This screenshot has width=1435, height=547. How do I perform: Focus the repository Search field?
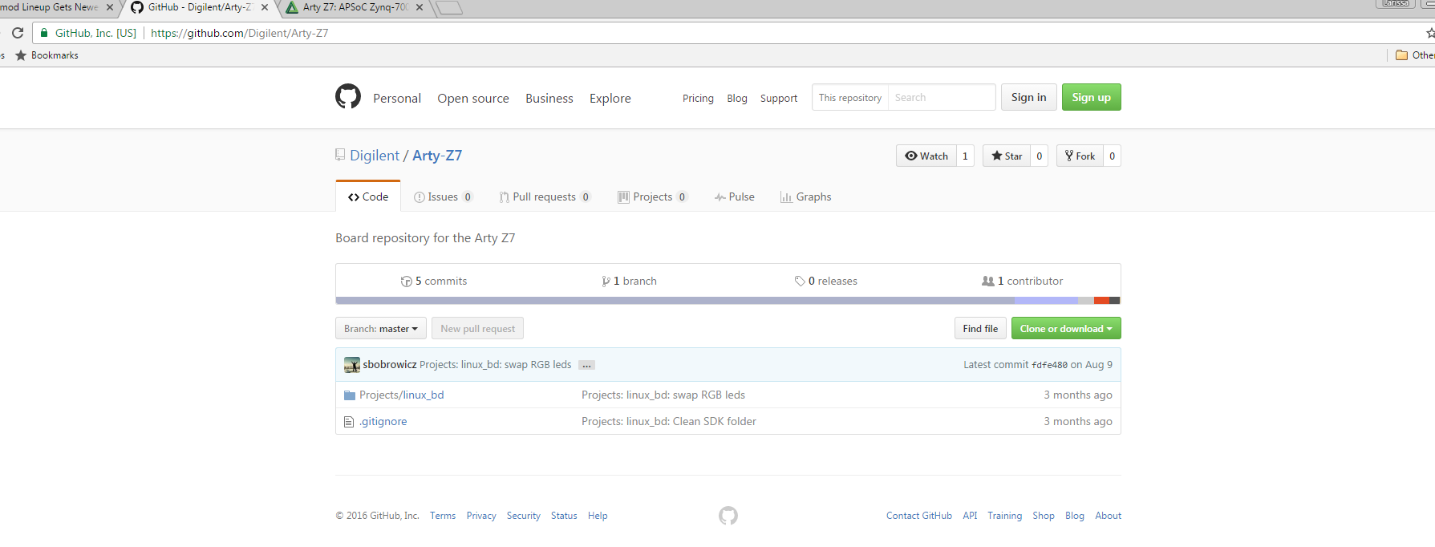pyautogui.click(x=941, y=97)
